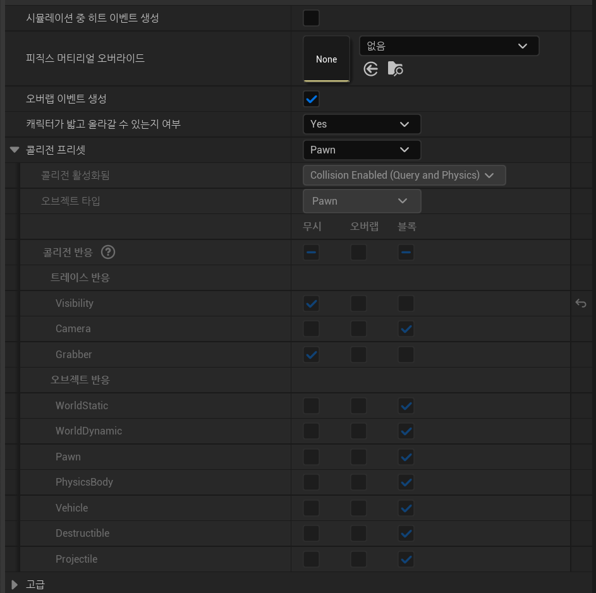Click the 피직스 머티리얼 오버라이드 label
The image size is (596, 593).
pyautogui.click(x=85, y=58)
